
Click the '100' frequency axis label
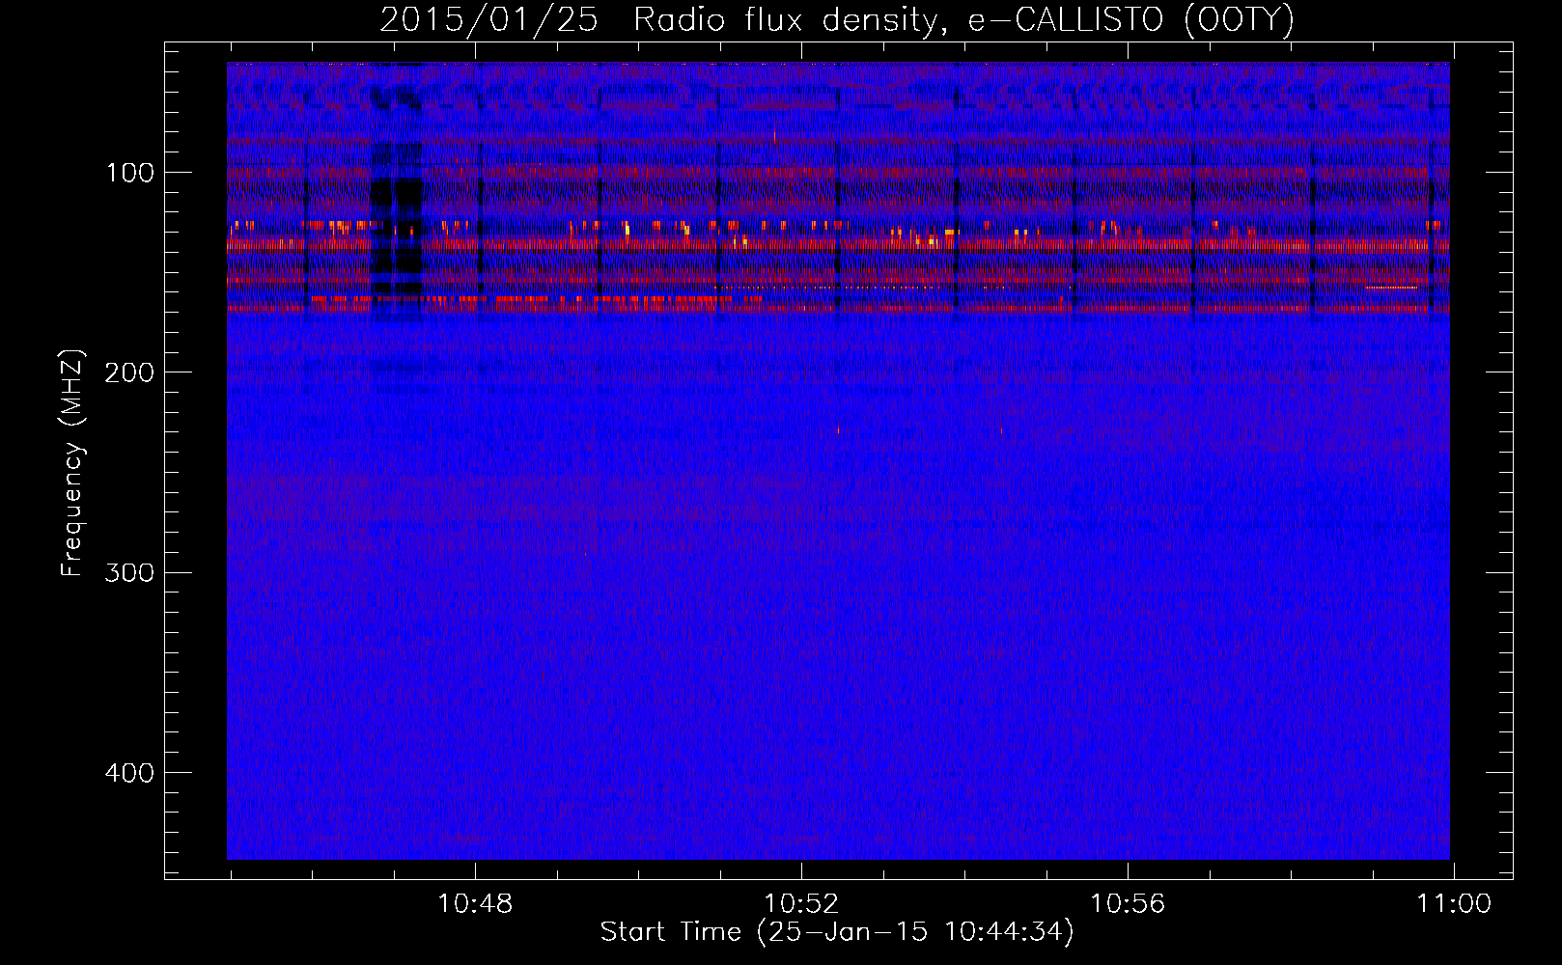click(130, 175)
